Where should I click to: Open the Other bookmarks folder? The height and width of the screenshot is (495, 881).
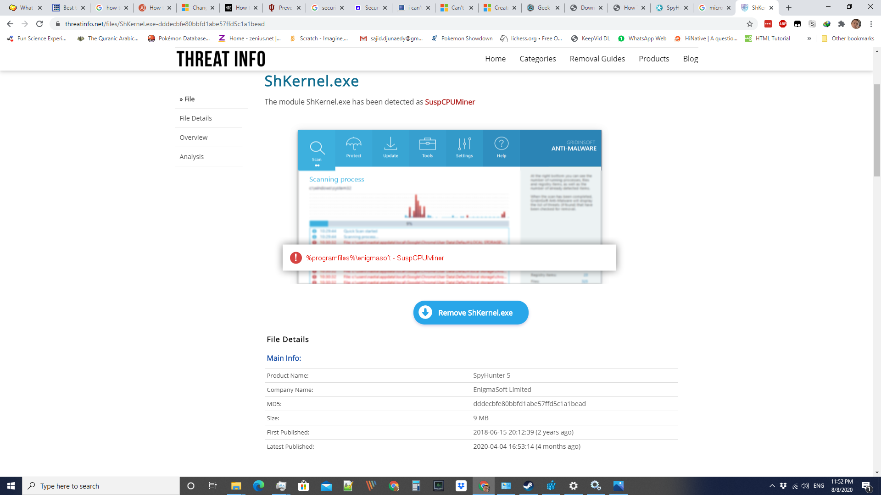pos(848,38)
